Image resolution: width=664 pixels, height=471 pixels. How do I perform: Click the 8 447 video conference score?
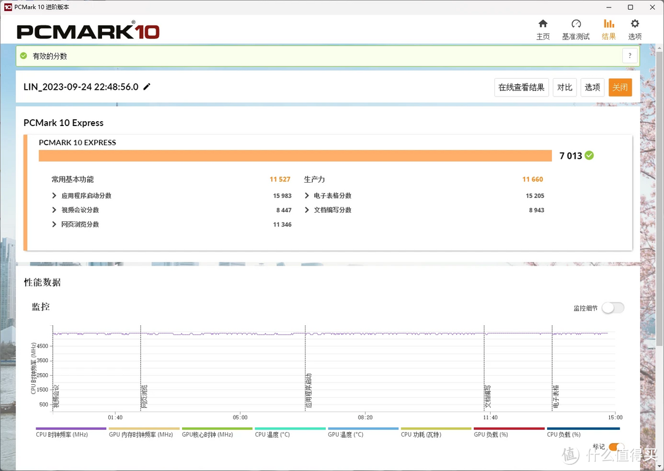tap(283, 210)
